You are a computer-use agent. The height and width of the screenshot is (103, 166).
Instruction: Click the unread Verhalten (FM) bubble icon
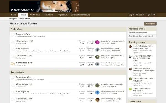tap(13, 64)
